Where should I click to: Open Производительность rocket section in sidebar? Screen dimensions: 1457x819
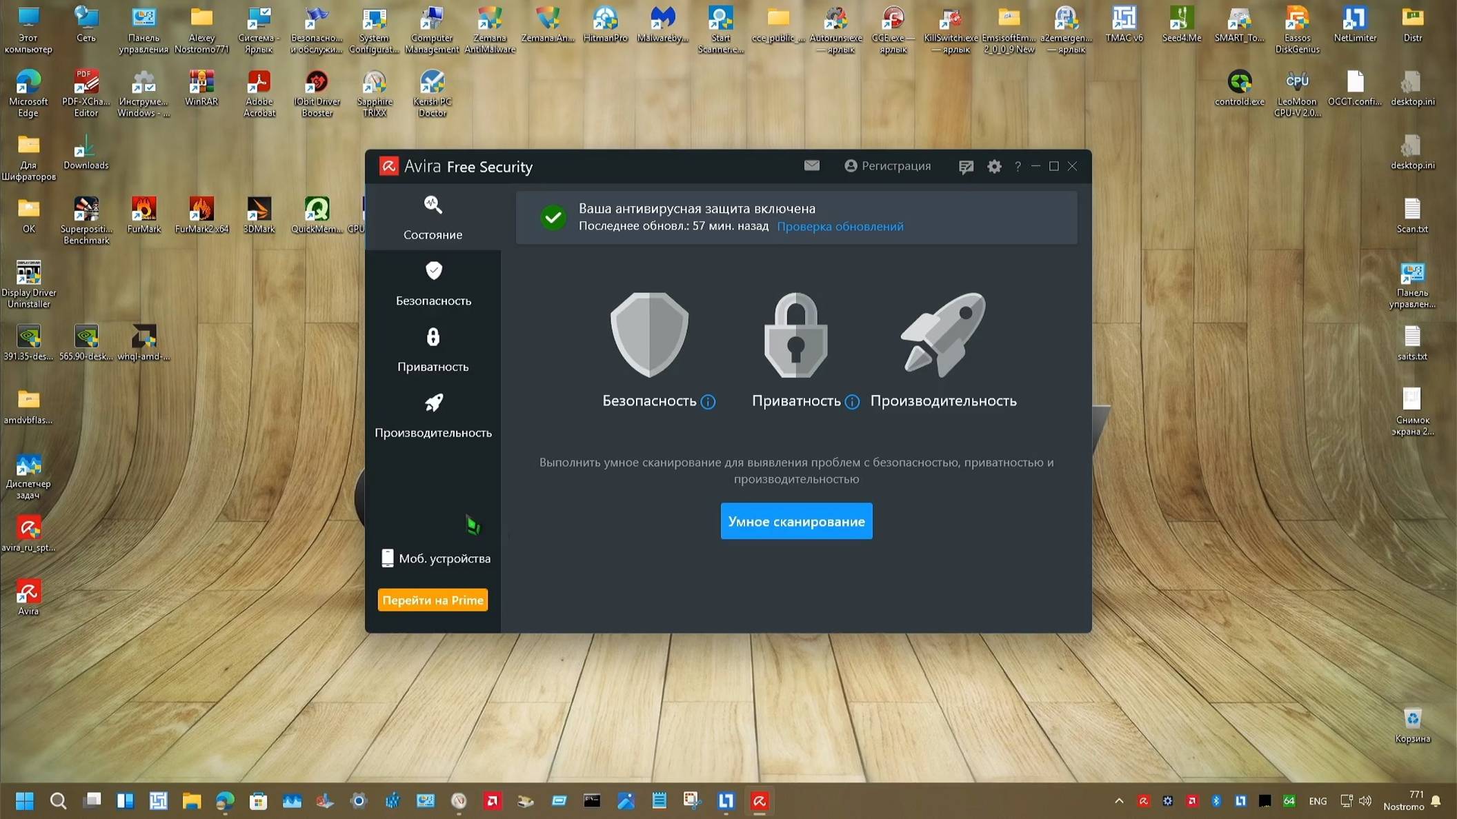pyautogui.click(x=433, y=403)
